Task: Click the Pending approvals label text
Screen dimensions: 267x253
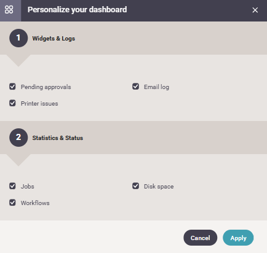Action: [x=46, y=87]
